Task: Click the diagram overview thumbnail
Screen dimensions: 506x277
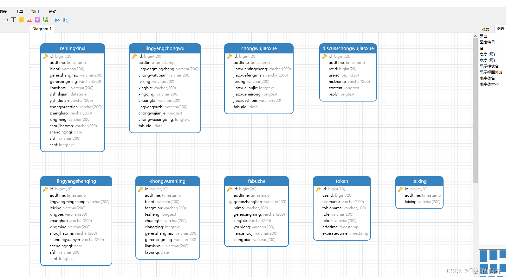Action: 492,263
